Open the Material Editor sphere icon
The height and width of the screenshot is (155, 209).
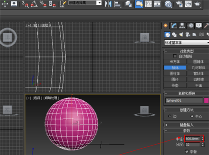pos(168,4)
